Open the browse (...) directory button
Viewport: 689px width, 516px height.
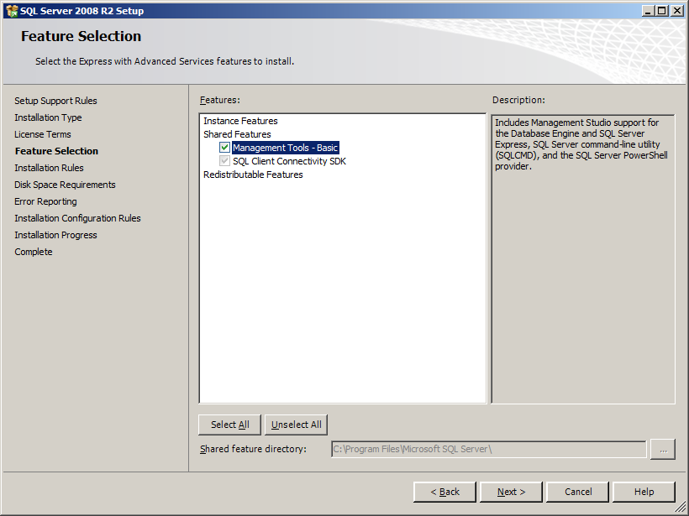pyautogui.click(x=663, y=450)
